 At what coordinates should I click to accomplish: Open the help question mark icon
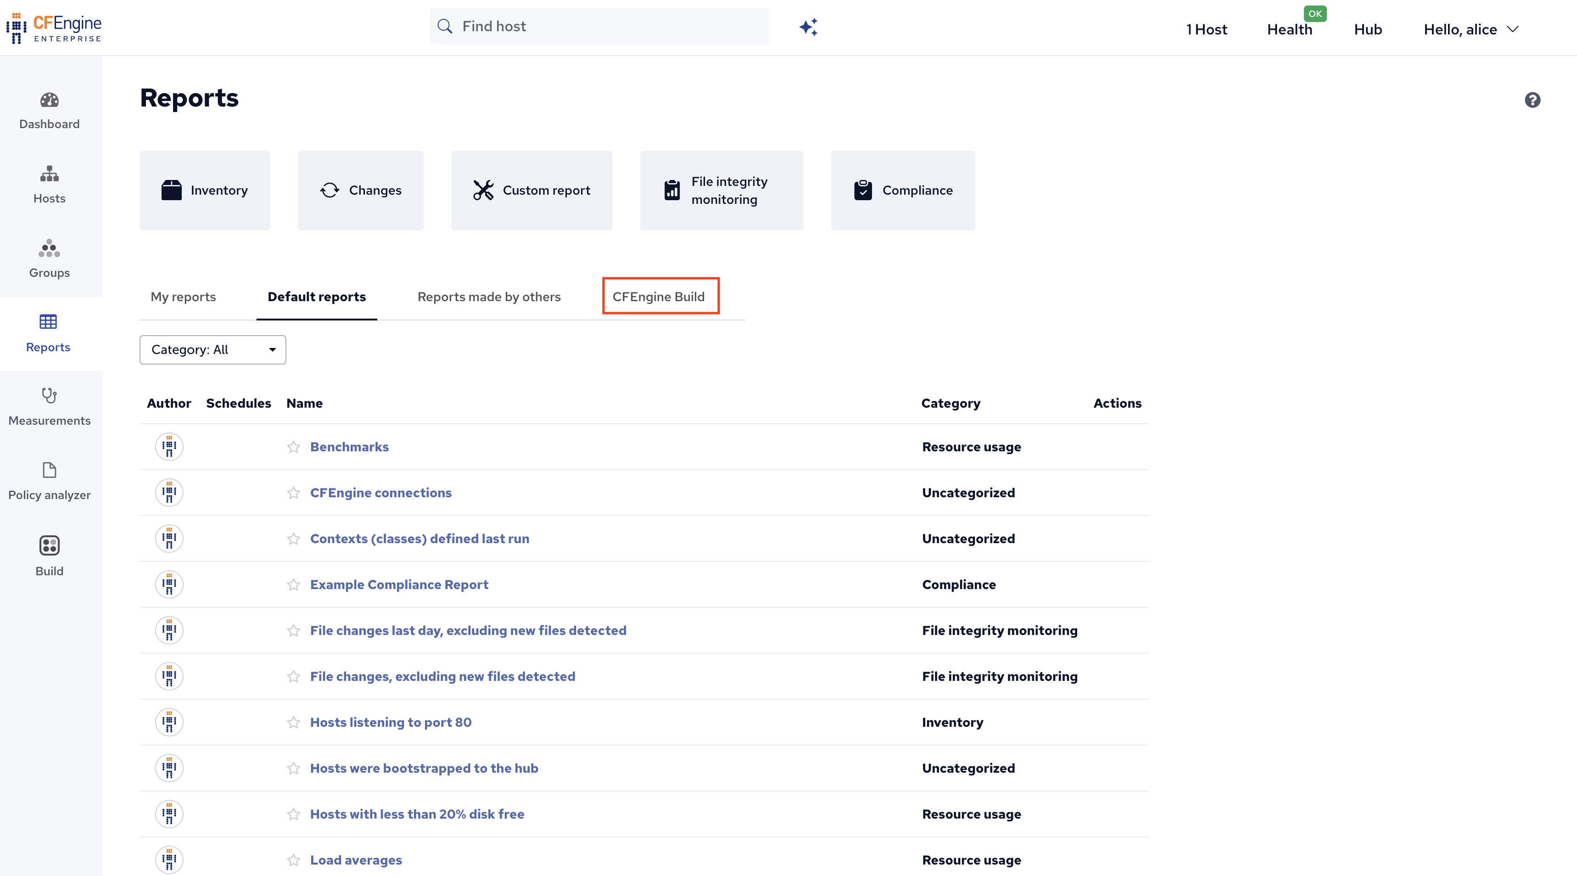point(1532,100)
